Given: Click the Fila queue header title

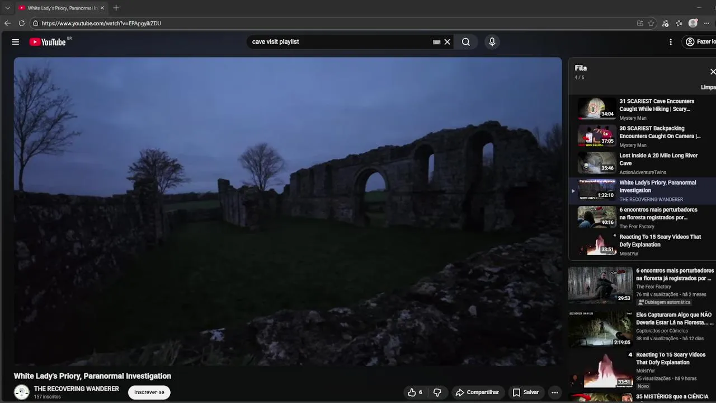Looking at the screenshot, I should coord(581,68).
